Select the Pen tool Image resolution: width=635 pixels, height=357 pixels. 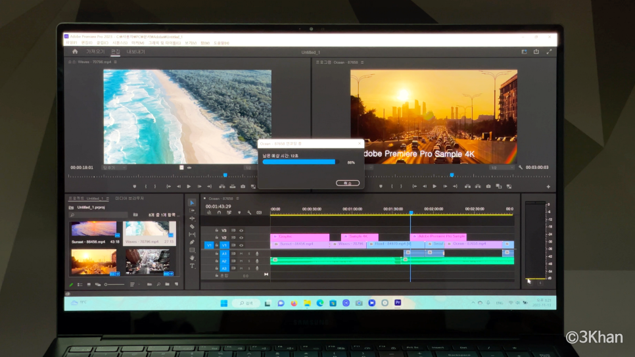tap(192, 243)
